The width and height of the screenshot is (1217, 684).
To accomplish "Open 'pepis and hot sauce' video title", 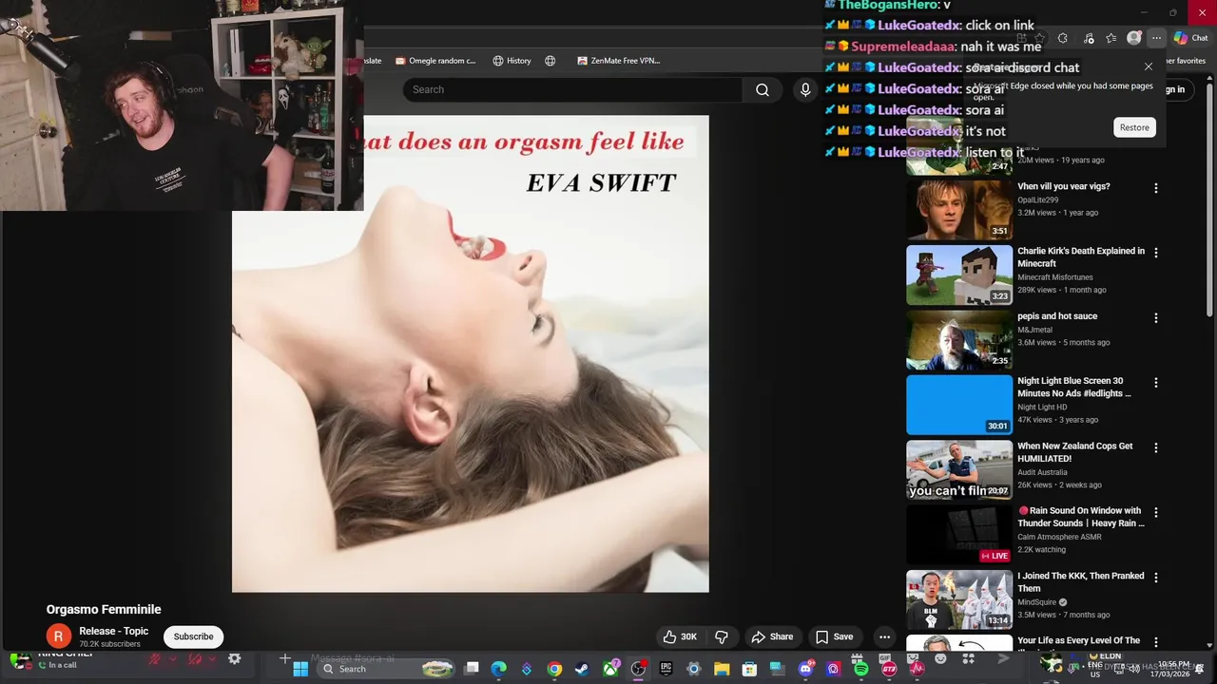I will click(1057, 316).
